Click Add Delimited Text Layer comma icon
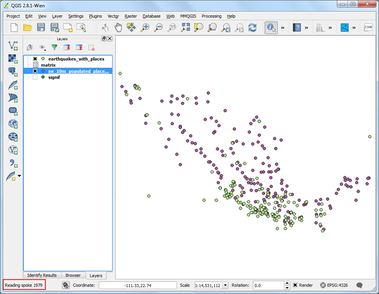This screenshot has width=379, height=294. coord(13,163)
